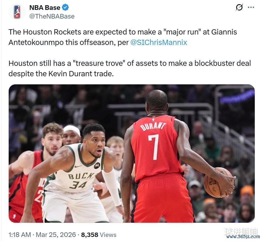Follow the @SIChrisMannix mention link
This screenshot has width=262, height=241.
click(159, 42)
